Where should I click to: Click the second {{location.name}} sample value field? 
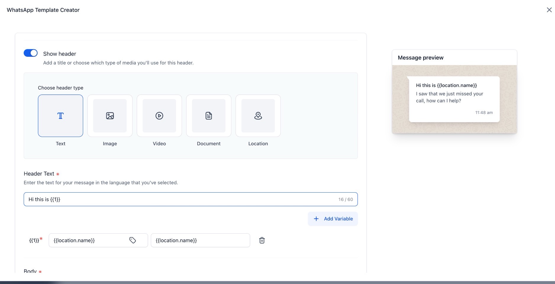(200, 240)
